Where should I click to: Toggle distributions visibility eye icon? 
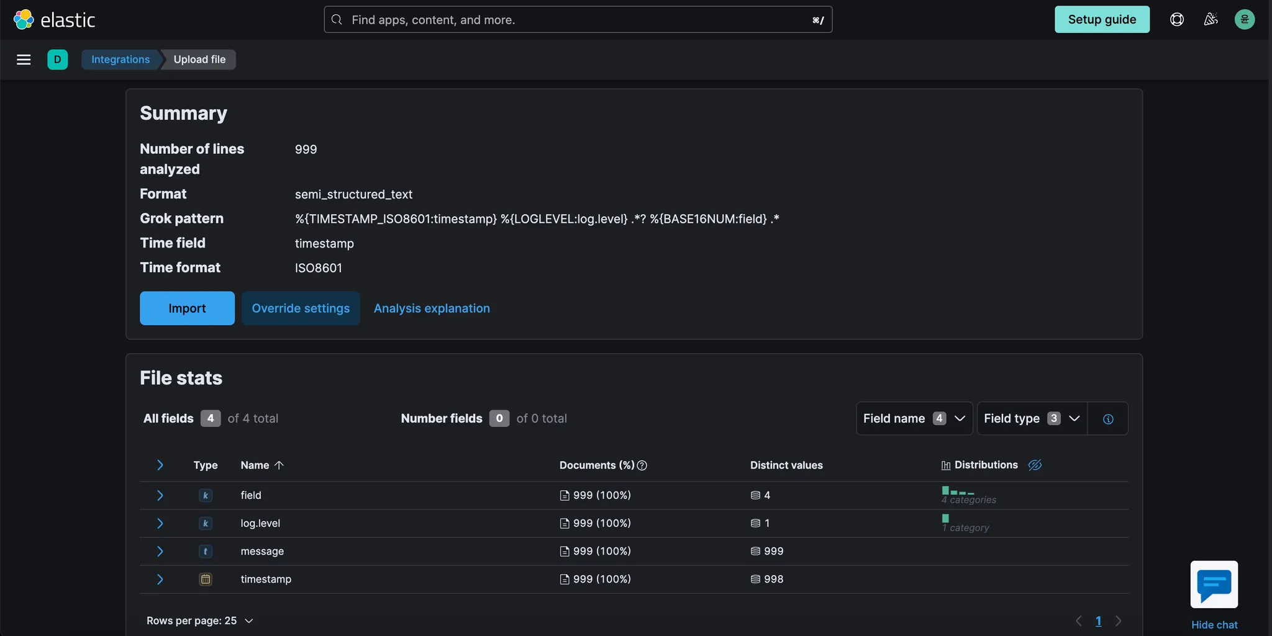tap(1035, 465)
